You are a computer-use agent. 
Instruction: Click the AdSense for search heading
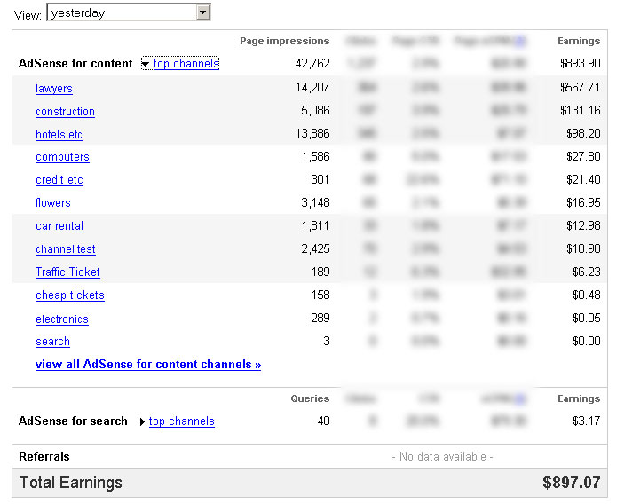click(73, 421)
